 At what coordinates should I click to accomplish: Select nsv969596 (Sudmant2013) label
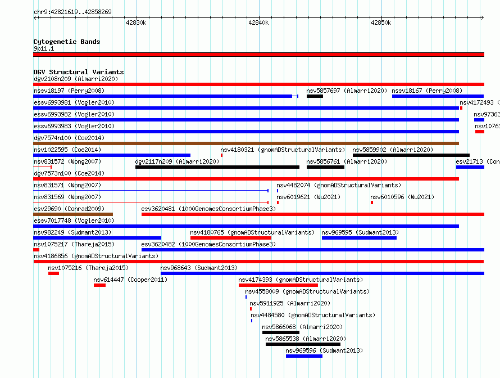(x=324, y=350)
